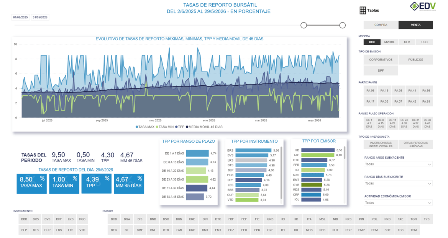Filter by Inversionistas Institucionales
448x238 pixels.
tap(381, 144)
